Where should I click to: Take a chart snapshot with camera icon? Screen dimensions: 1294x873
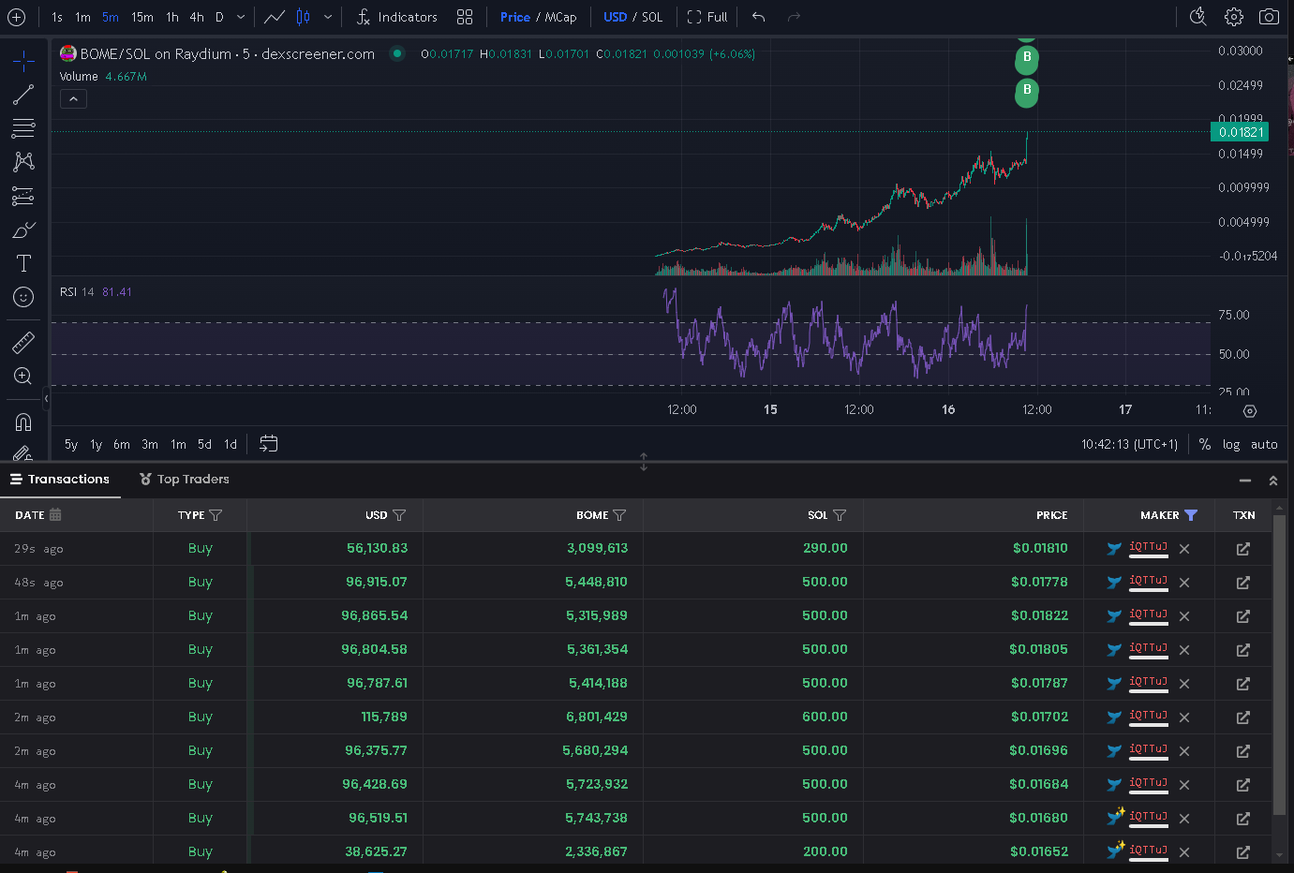point(1269,17)
